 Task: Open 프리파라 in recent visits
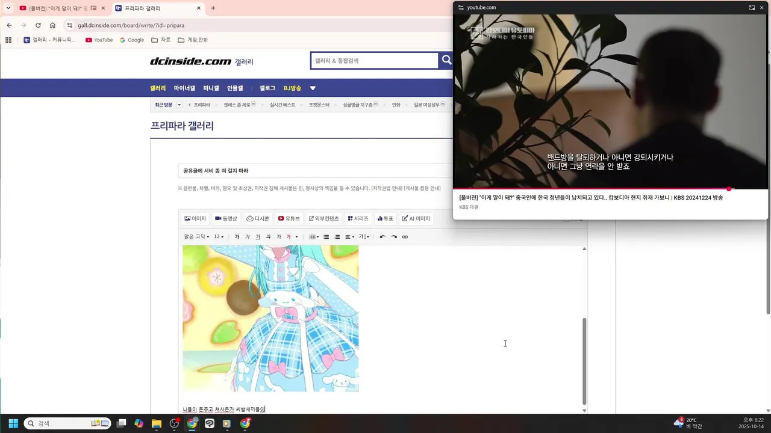point(202,105)
